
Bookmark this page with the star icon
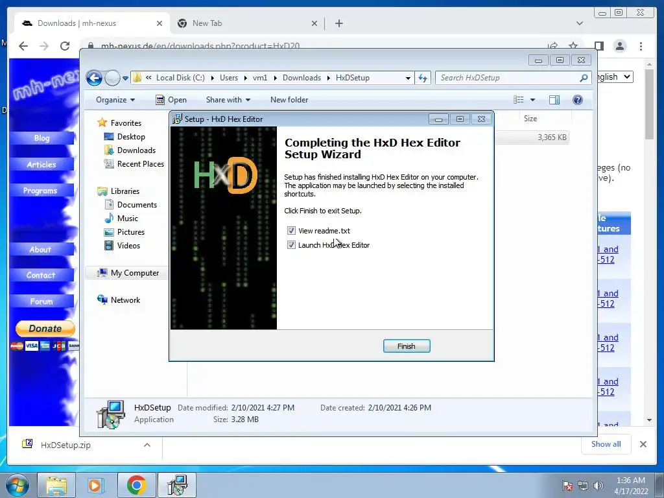(x=573, y=45)
